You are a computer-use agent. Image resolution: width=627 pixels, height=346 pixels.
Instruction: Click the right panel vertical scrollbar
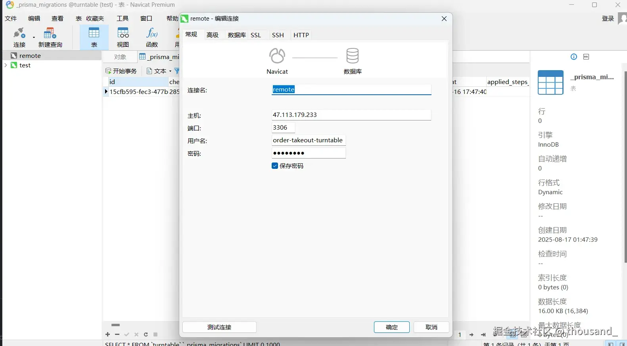625,166
